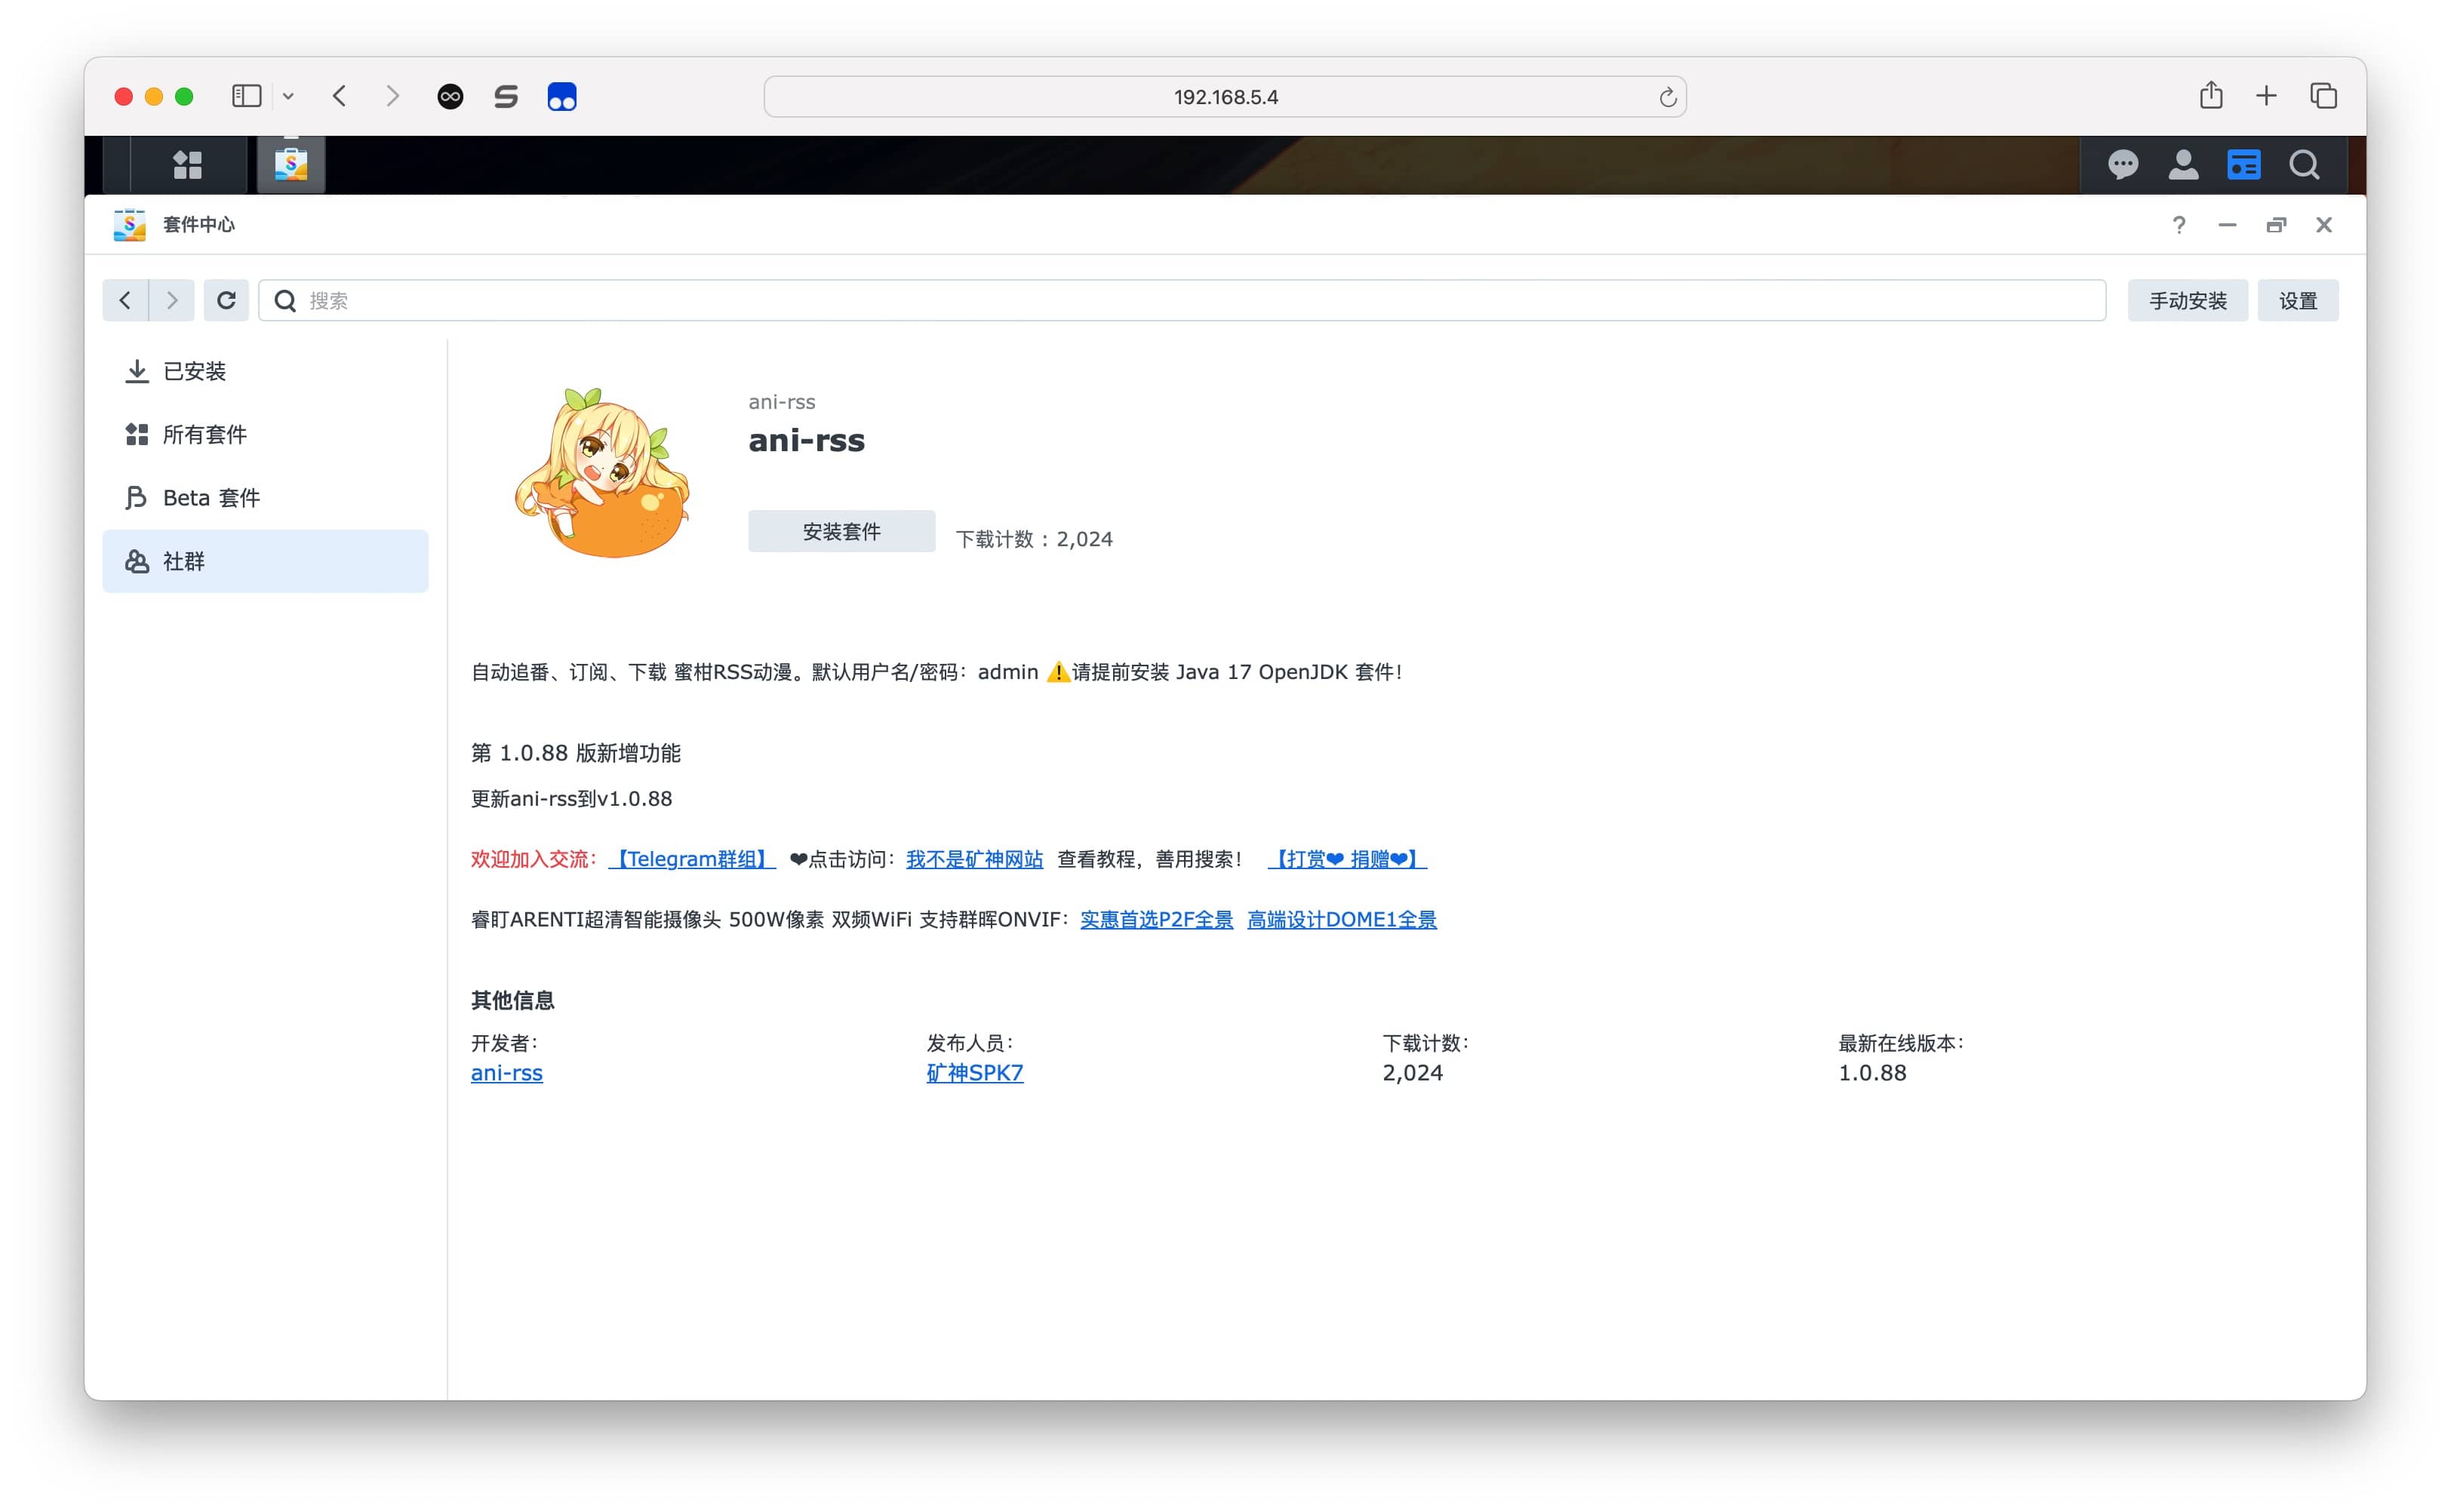Click the black infinity extension icon
Image resolution: width=2451 pixels, height=1512 pixels.
(x=451, y=96)
